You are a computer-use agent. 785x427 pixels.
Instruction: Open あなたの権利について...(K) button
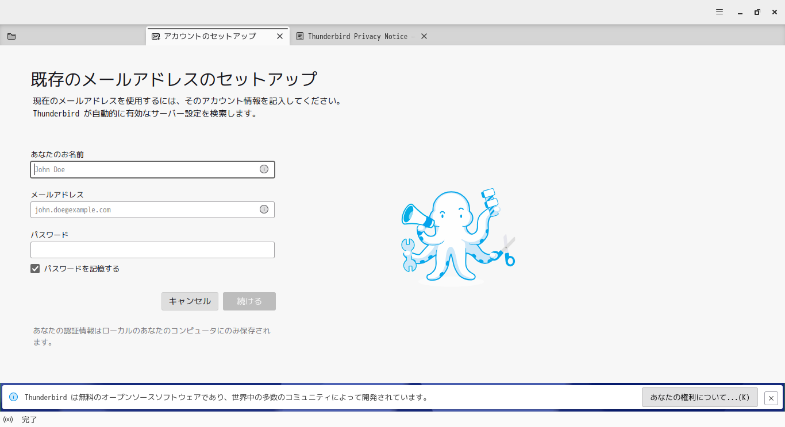pyautogui.click(x=700, y=397)
